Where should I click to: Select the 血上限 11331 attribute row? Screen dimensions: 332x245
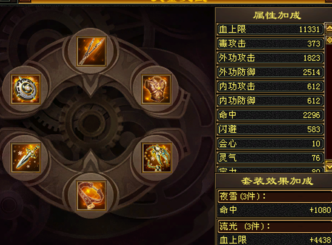pyautogui.click(x=270, y=29)
